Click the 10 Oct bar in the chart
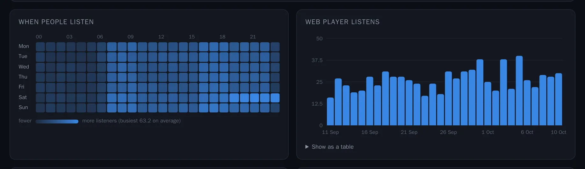The image size is (585, 169). (x=559, y=99)
